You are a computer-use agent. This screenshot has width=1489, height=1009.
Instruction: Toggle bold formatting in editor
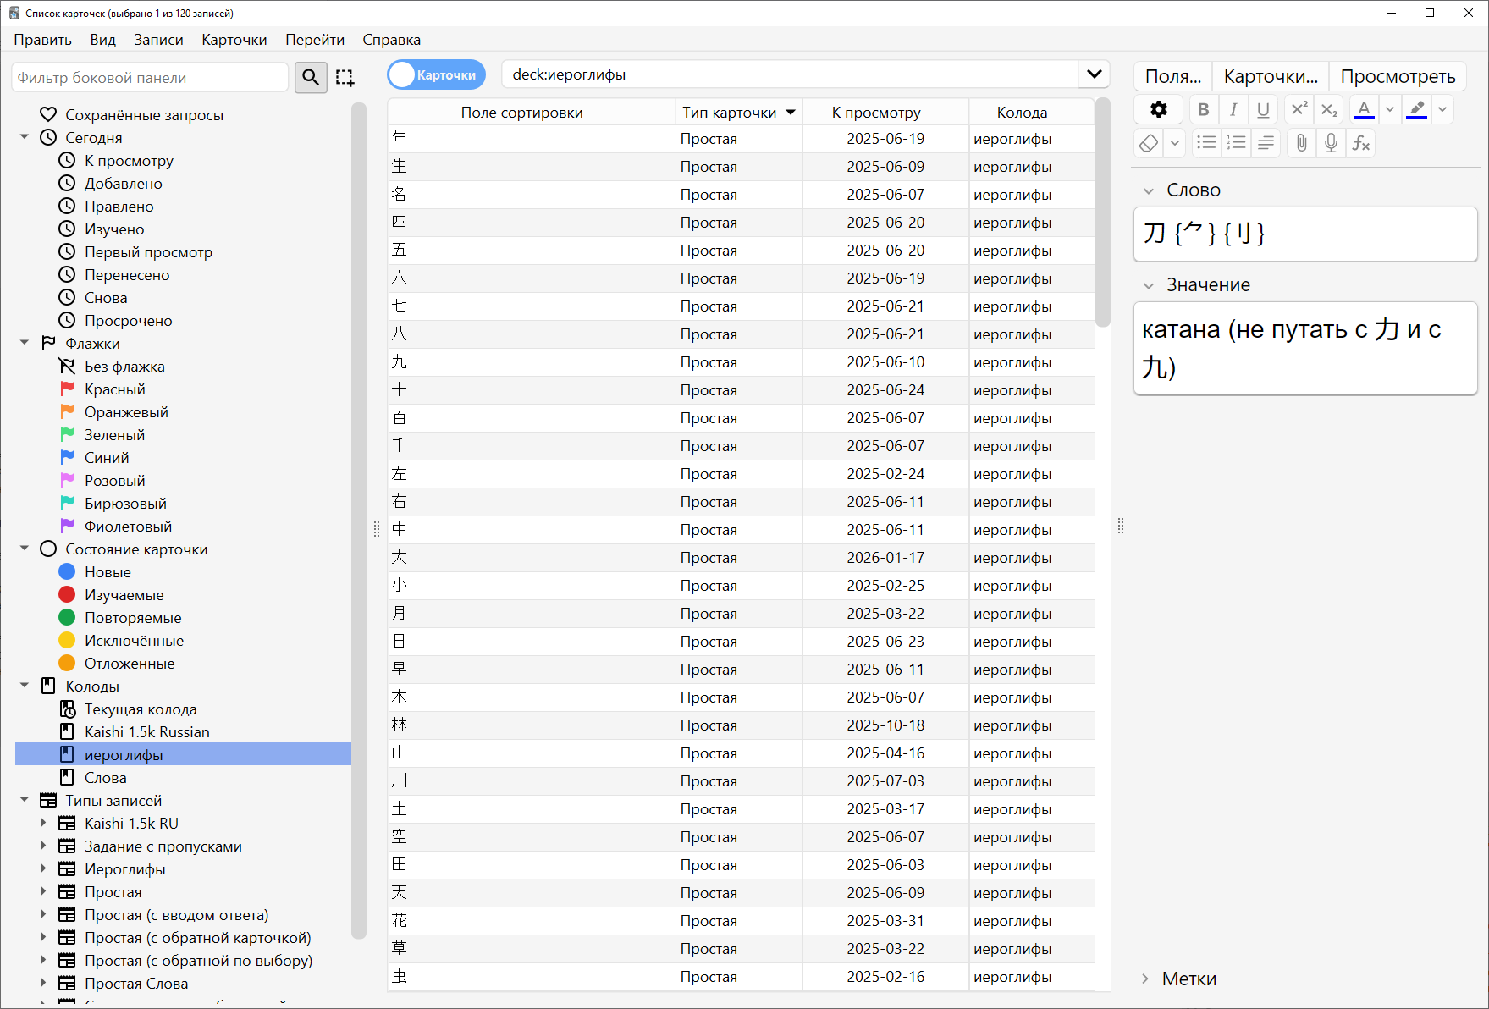coord(1203,109)
